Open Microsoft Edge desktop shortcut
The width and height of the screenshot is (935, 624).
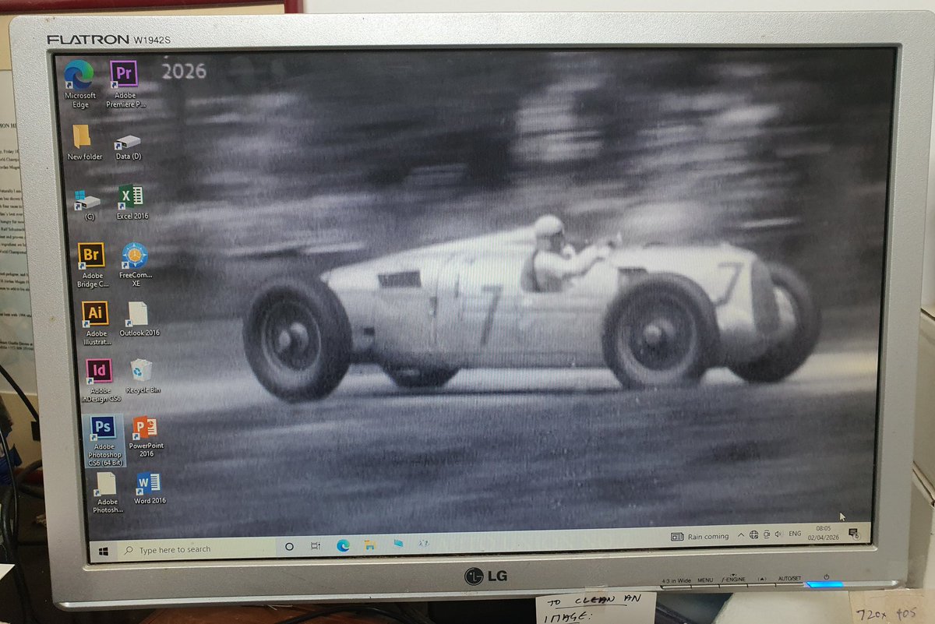tap(79, 83)
